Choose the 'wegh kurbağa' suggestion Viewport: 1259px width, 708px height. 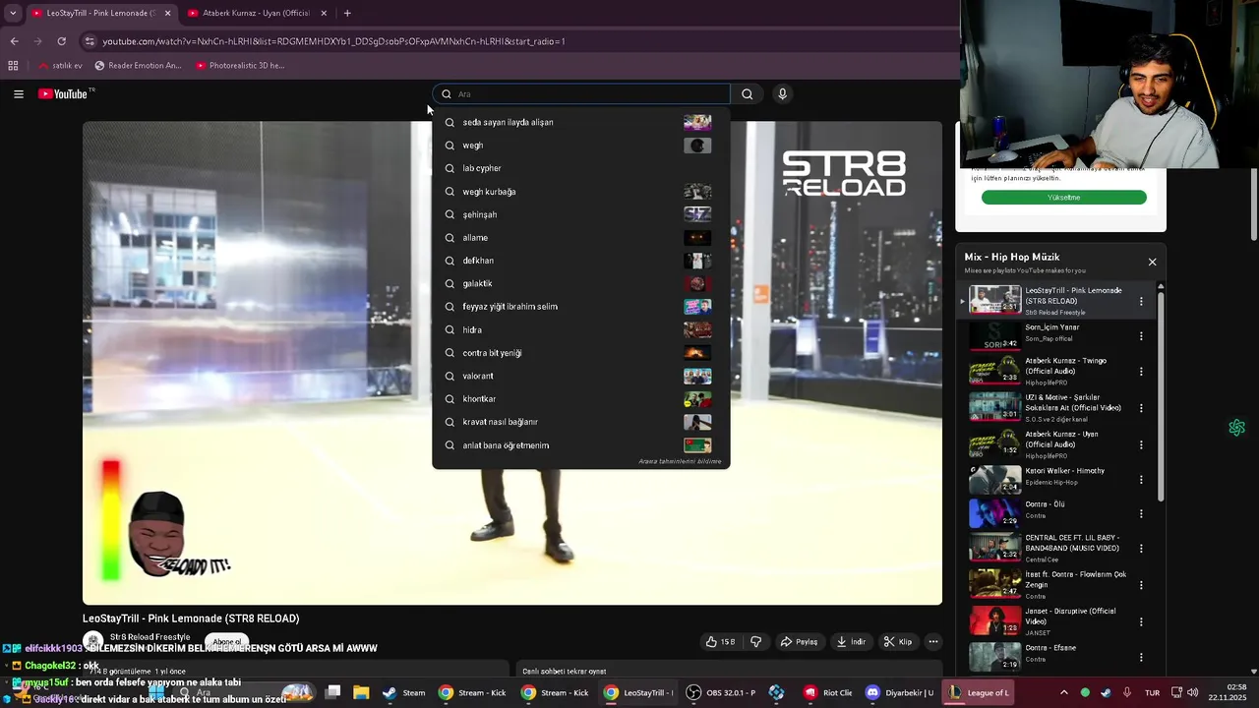(580, 192)
